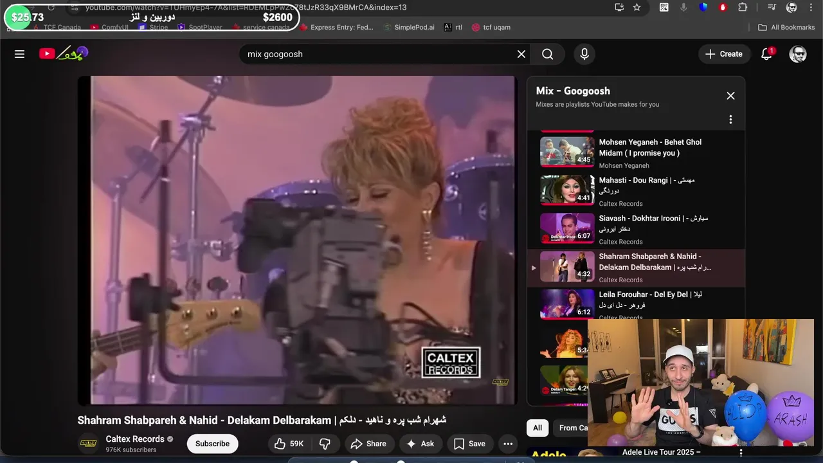Play Mohsen Yeganeh - Behet Ghol Midam thumbnail
The height and width of the screenshot is (463, 823).
pos(567,152)
